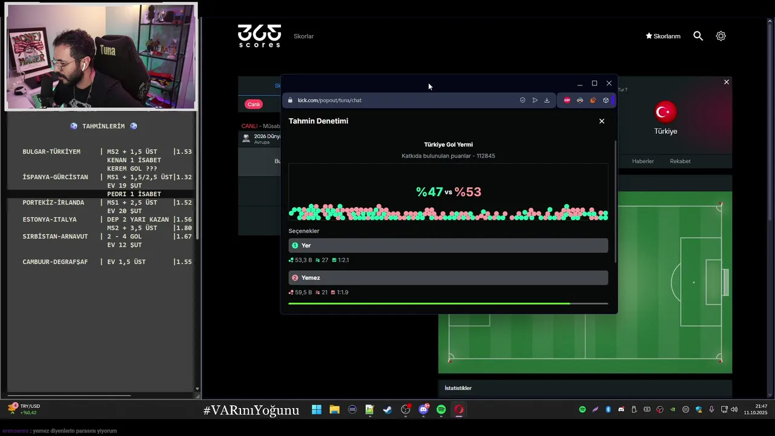Close the Türkiye match panel

(x=727, y=82)
